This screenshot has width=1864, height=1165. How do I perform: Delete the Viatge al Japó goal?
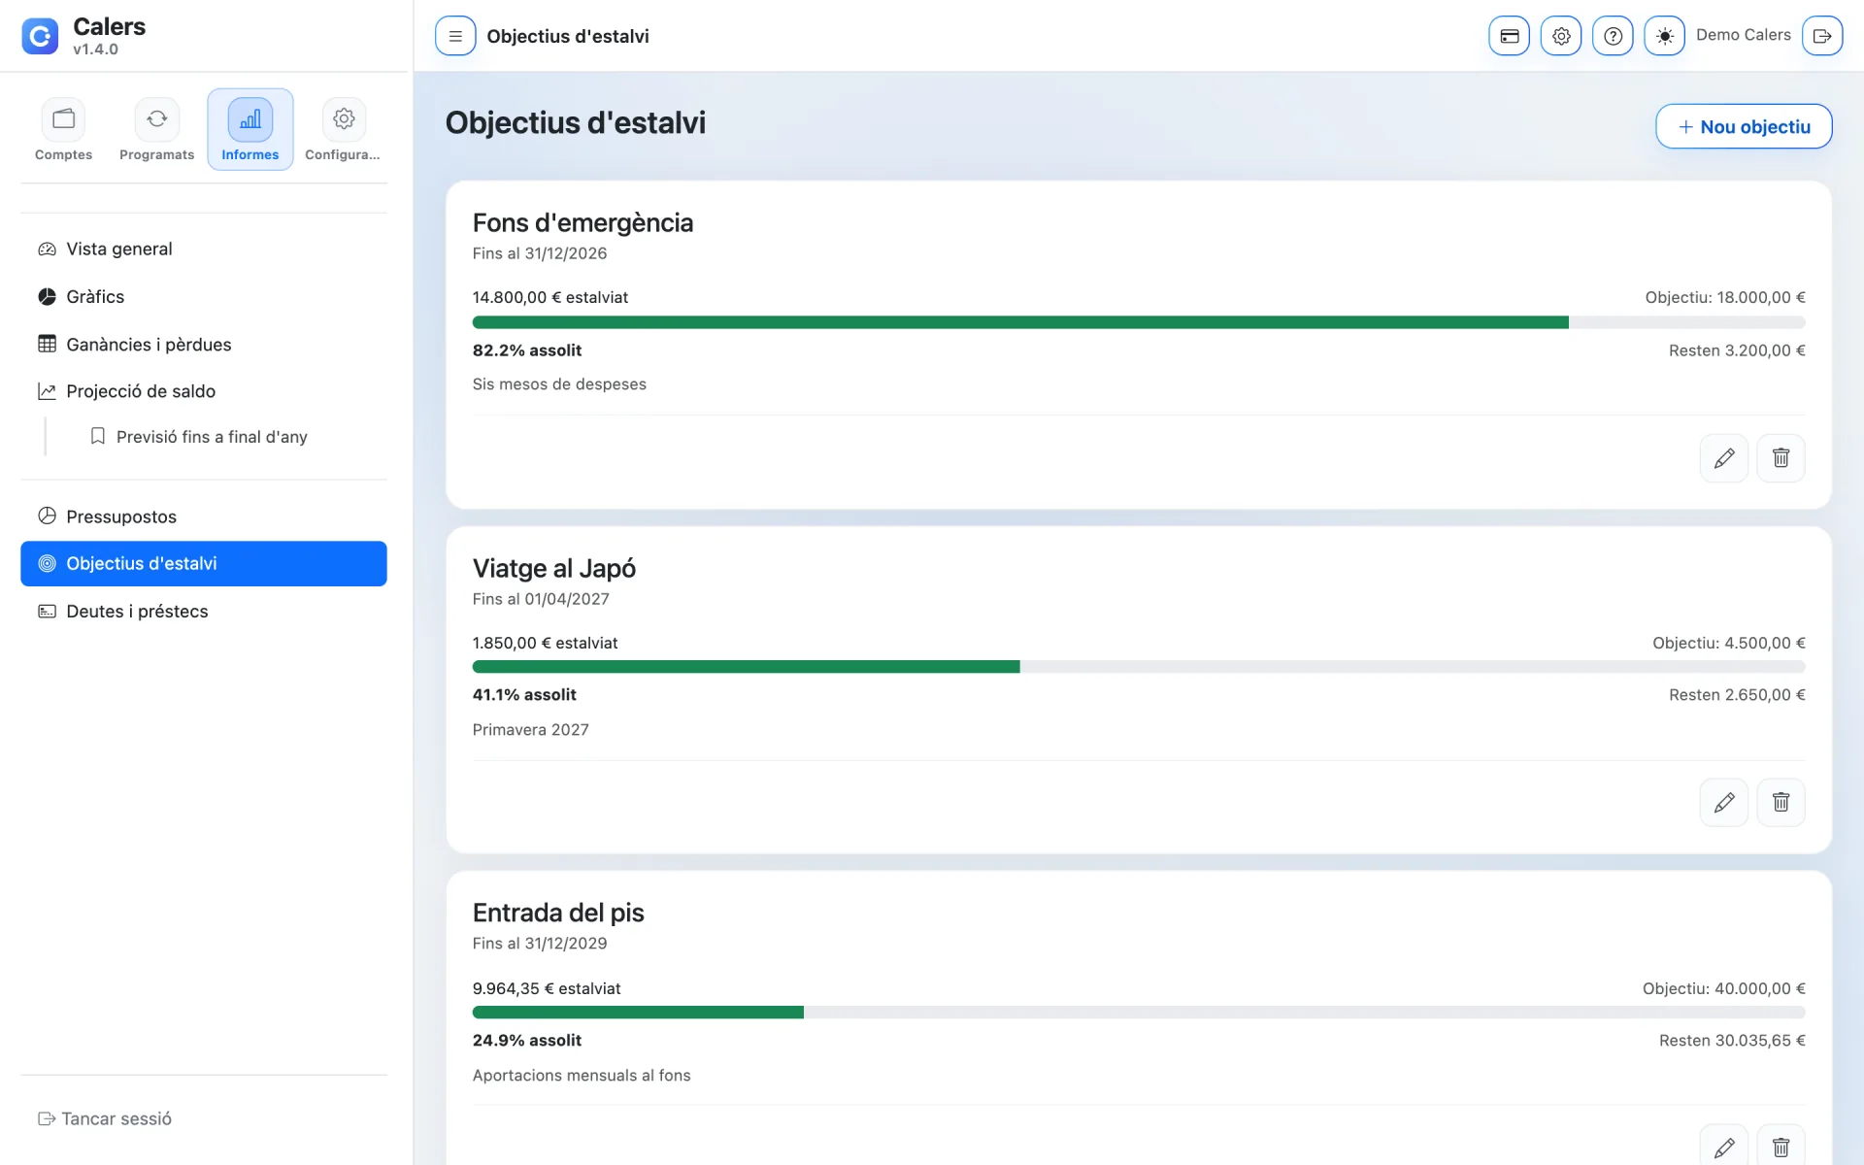pos(1781,803)
